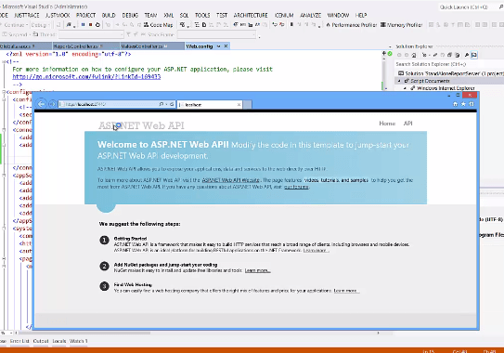This screenshot has height=353, width=504.
Task: Open the BUILD menu
Action: coord(109,15)
